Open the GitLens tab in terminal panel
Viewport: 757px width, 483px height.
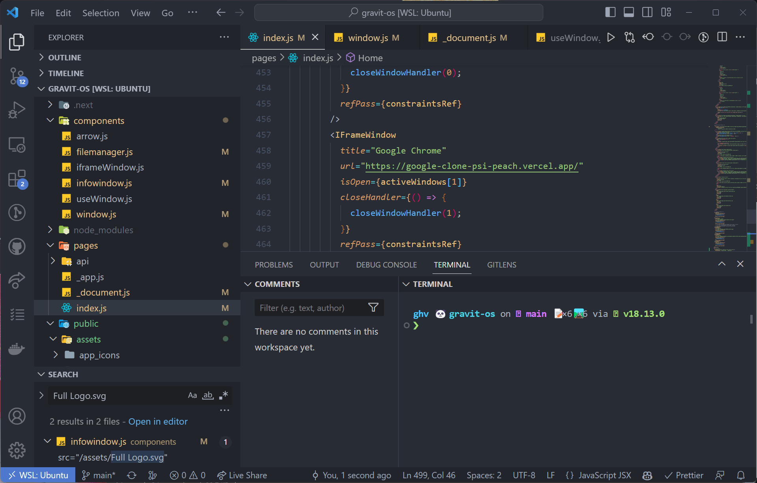coord(500,264)
